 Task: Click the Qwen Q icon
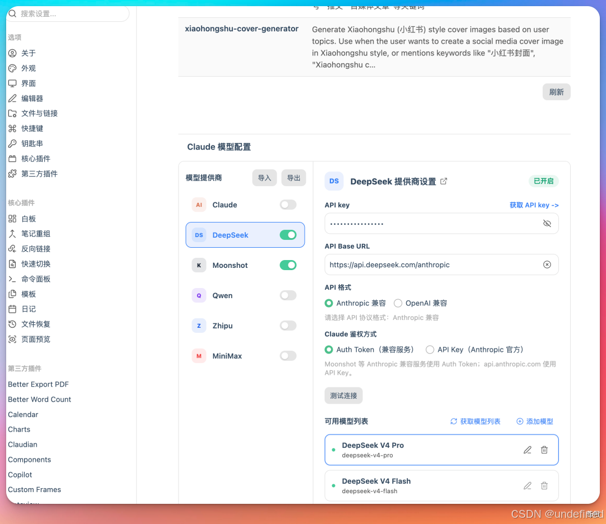coord(199,295)
